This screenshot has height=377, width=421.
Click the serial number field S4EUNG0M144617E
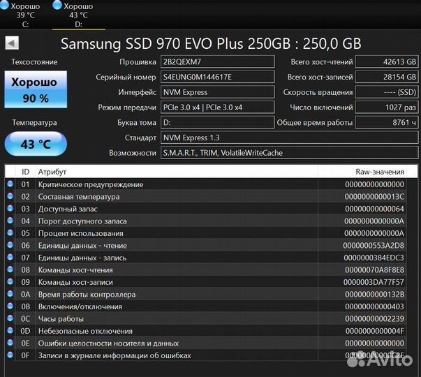click(217, 77)
